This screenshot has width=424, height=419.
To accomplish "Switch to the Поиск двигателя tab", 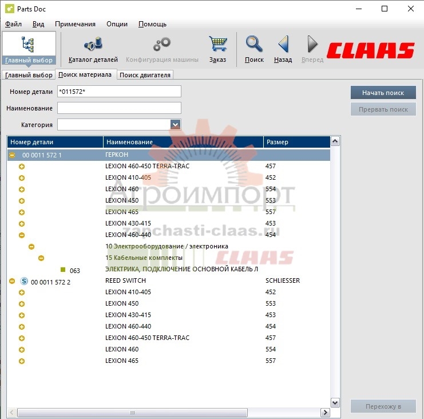I will pos(145,75).
